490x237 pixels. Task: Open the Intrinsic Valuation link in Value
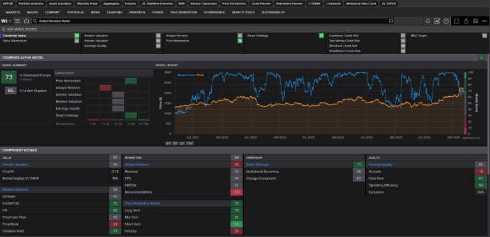click(x=15, y=164)
